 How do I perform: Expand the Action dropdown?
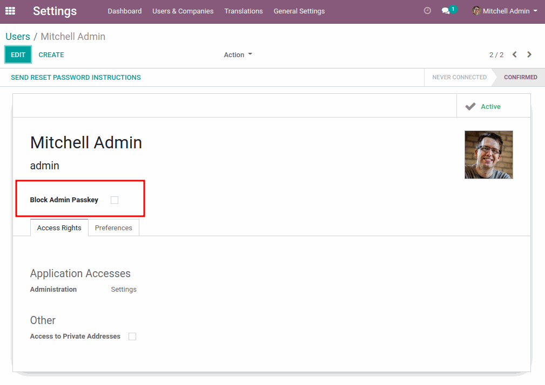(x=238, y=55)
